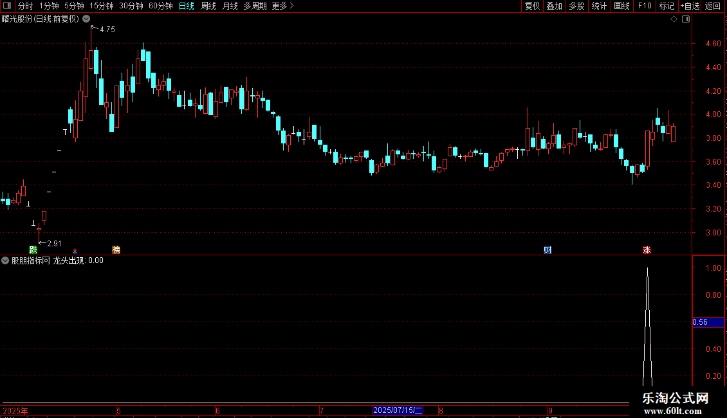Open the 多股 multi-stock view

(576, 6)
